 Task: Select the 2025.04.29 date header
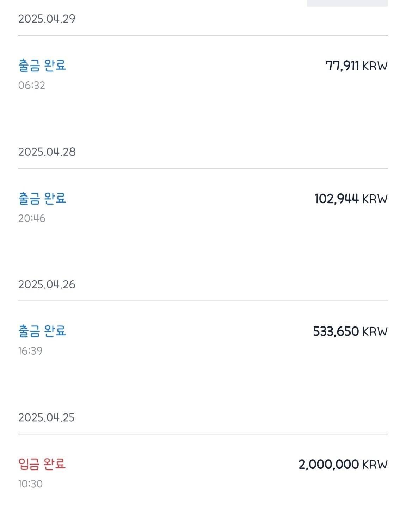point(47,19)
